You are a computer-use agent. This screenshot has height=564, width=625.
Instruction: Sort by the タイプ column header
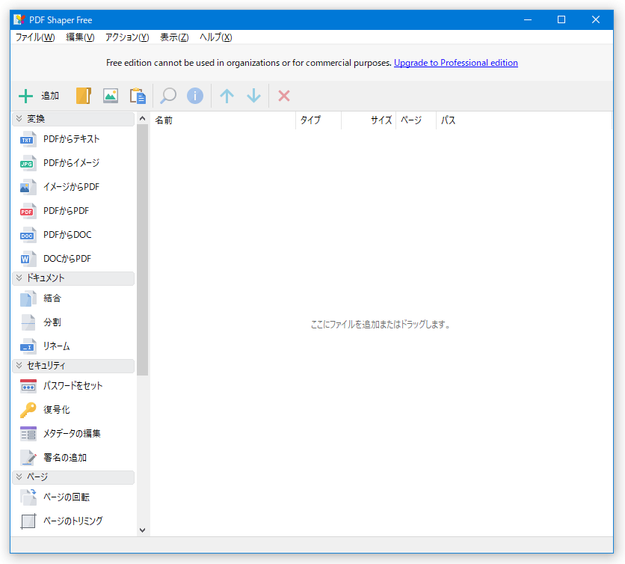(x=318, y=120)
